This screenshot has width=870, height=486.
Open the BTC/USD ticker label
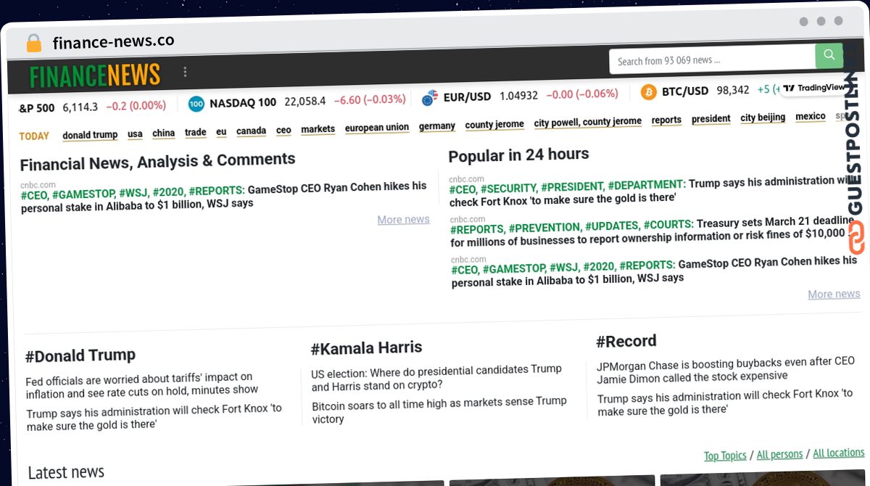[x=685, y=91]
